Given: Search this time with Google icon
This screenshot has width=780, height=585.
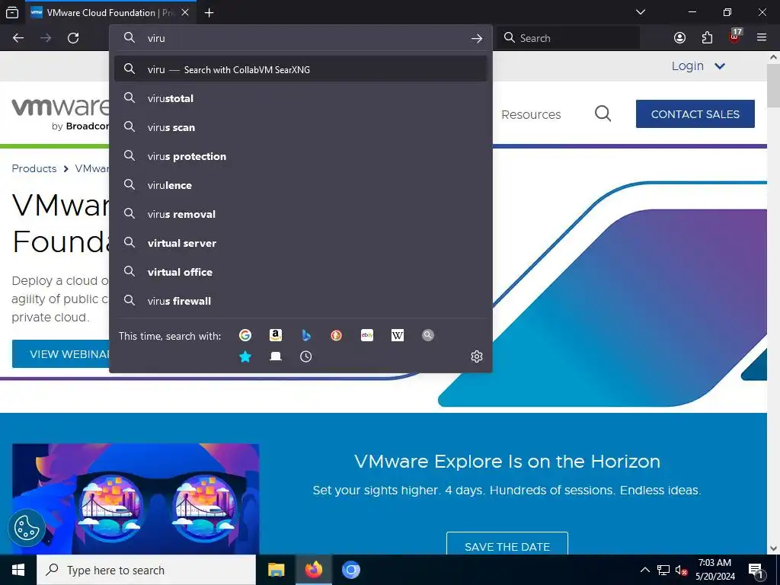Looking at the screenshot, I should pos(245,335).
